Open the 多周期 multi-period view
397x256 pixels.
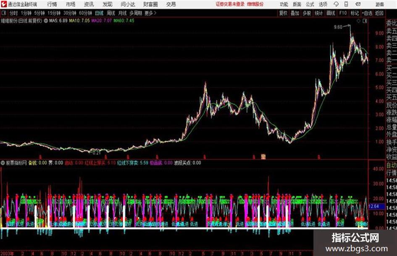coord(136,13)
